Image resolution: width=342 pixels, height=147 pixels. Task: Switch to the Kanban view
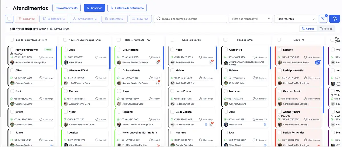point(308,29)
